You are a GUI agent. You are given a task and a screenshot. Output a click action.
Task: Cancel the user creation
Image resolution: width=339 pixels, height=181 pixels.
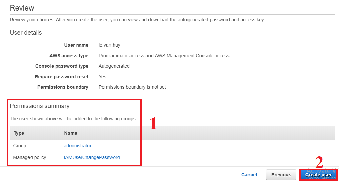(249, 175)
